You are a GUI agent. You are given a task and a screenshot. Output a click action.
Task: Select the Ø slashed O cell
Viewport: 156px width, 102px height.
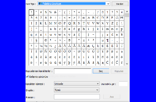(x=79, y=52)
